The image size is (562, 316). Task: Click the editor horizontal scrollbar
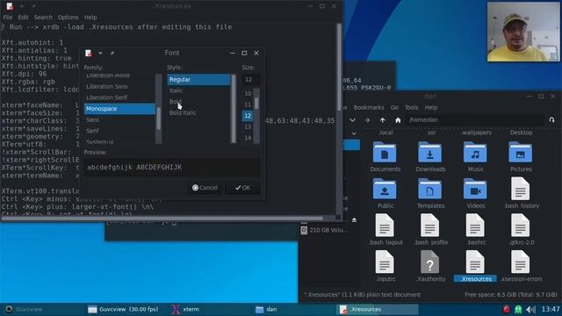pos(162,218)
